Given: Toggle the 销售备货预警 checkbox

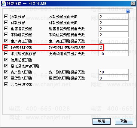Looking at the screenshot, I should click(x=6, y=28).
